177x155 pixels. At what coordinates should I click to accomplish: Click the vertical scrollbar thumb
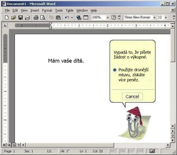pos(173,45)
